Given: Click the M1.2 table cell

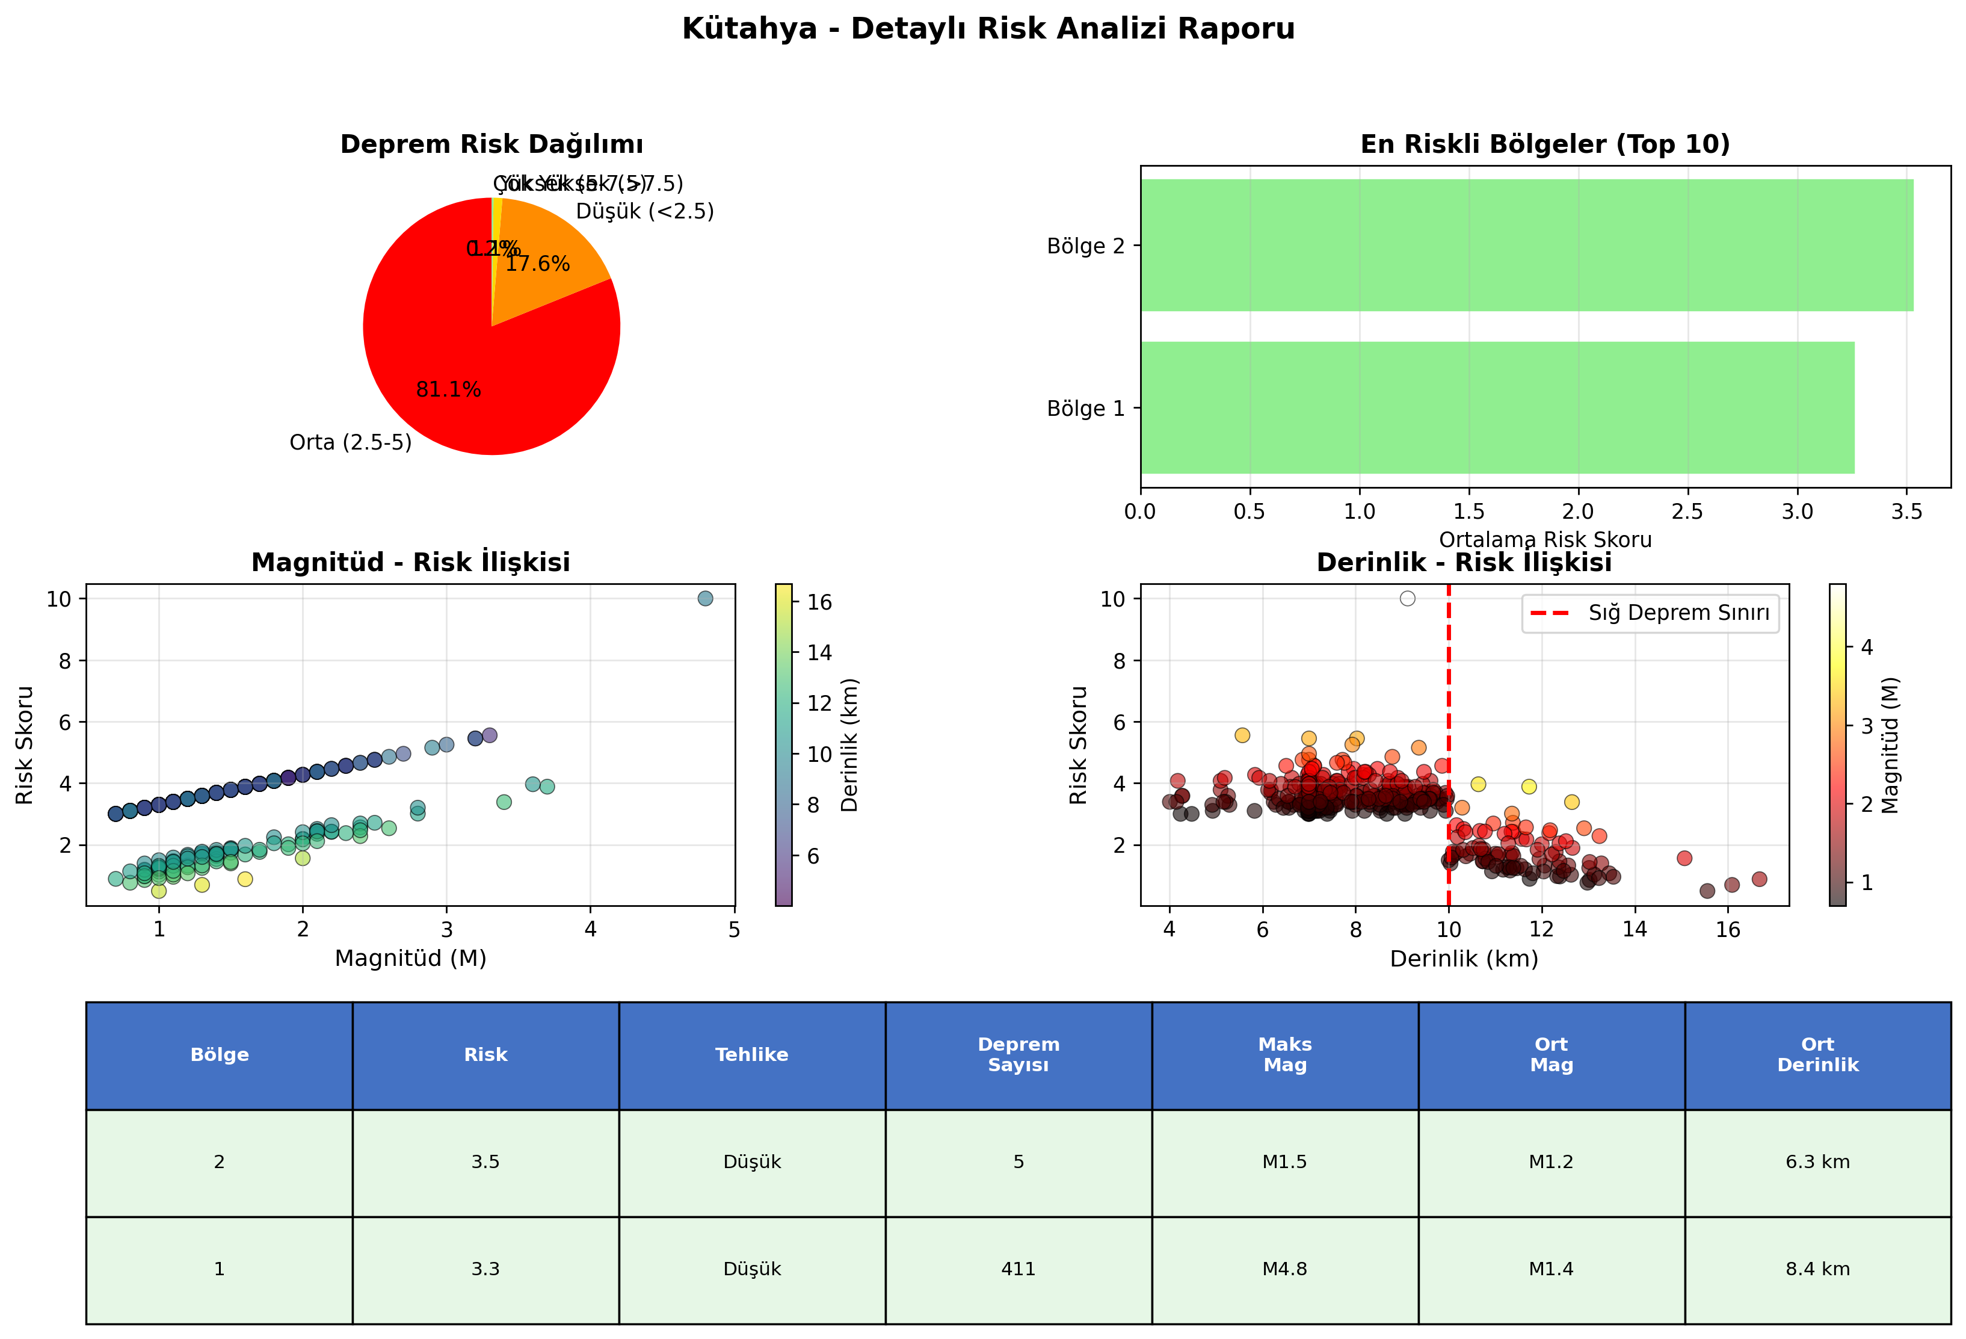Looking at the screenshot, I should [x=1552, y=1162].
